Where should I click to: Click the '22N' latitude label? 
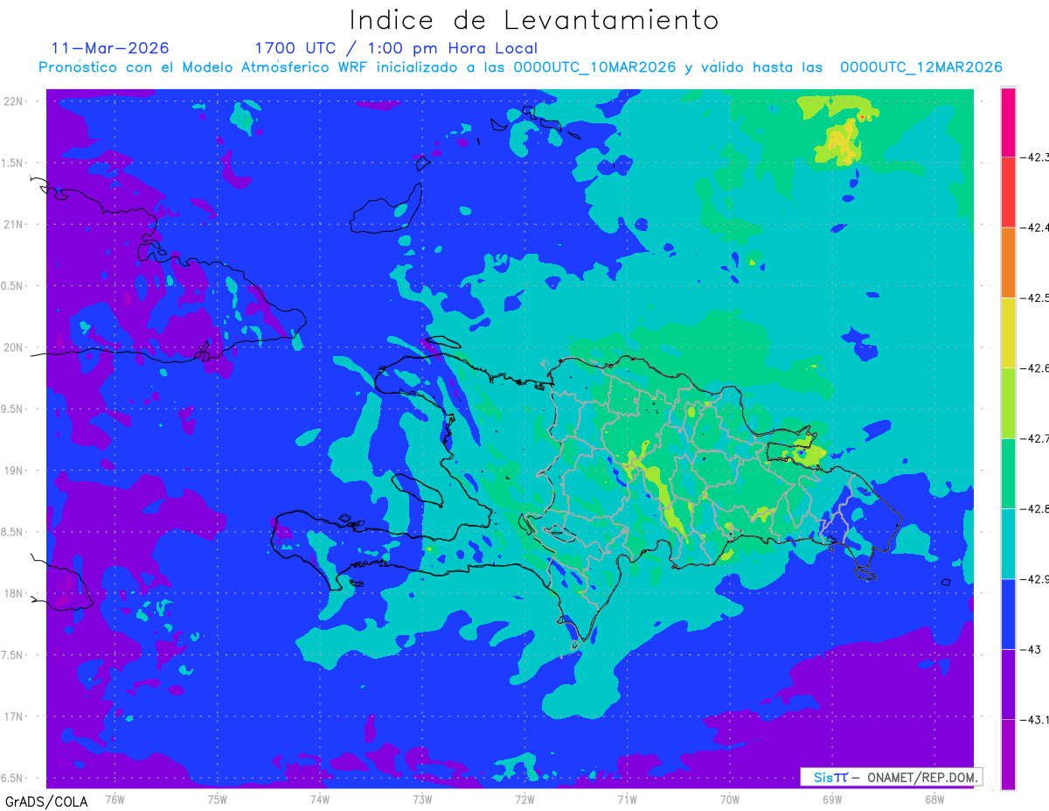pyautogui.click(x=15, y=101)
